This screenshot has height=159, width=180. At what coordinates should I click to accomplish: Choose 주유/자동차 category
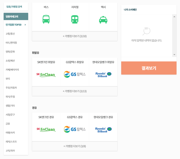click(x=11, y=88)
